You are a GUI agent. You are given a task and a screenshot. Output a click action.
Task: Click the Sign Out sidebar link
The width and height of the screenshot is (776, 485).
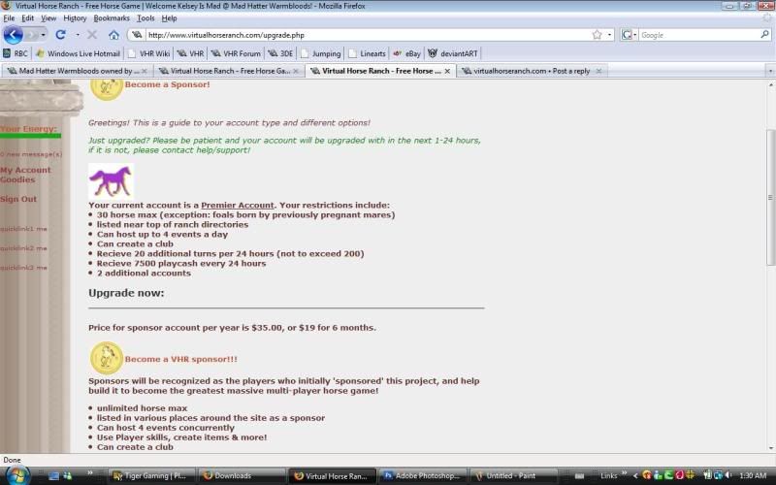click(x=18, y=199)
